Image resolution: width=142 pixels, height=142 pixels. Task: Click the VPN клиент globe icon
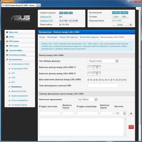[7, 46]
